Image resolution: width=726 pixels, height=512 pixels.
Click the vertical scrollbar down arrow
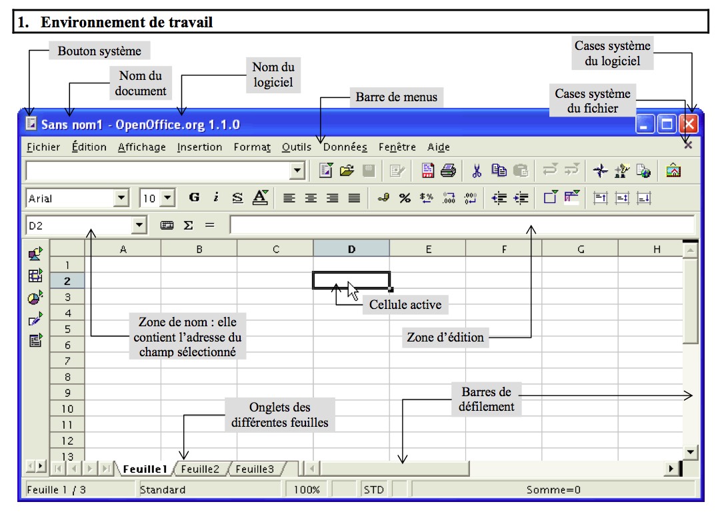(691, 452)
